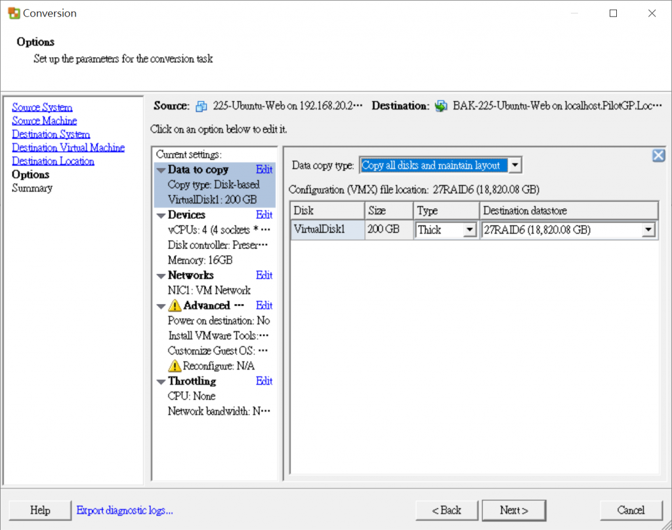Select 'CPU: None' throttling setting
Viewport: 672px width, 530px height.
click(x=192, y=396)
